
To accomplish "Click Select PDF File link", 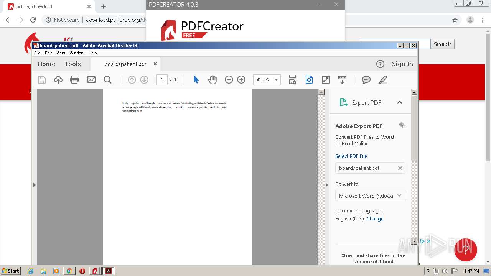I will tap(351, 156).
